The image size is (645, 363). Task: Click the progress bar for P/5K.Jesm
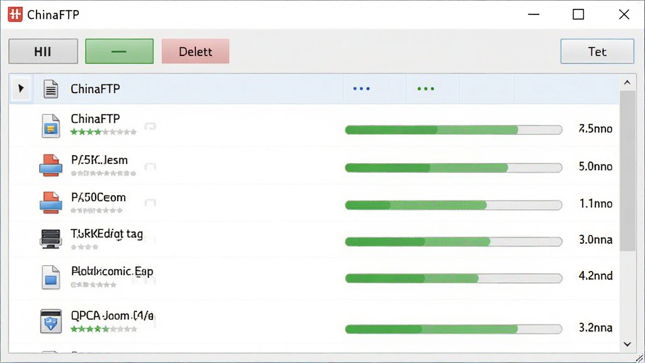(454, 168)
